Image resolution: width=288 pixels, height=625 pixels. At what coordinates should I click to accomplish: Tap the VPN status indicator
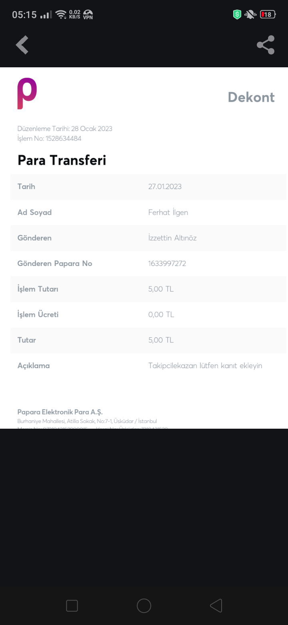(x=88, y=15)
